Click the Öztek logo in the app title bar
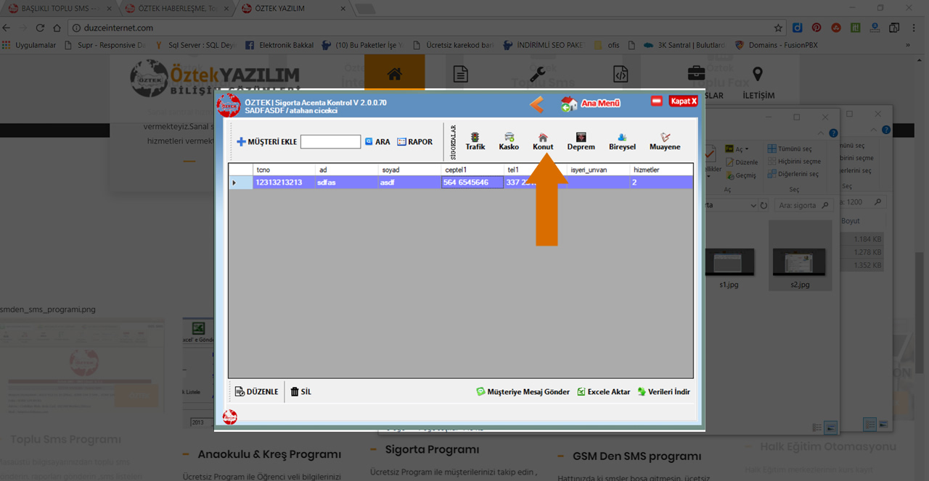Screen dimensions: 929x481 [229, 106]
